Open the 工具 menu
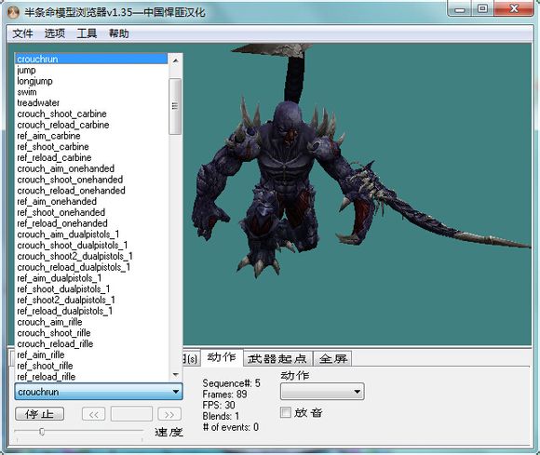Screen dimensions: 540x455 click(87, 33)
